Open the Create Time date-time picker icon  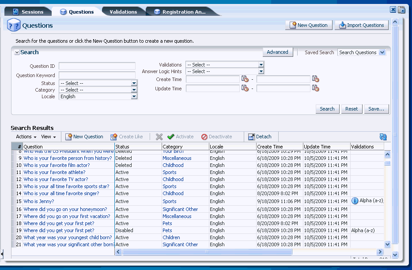(246, 78)
